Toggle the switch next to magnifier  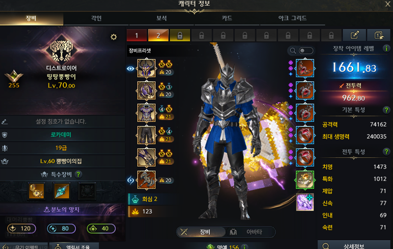(306, 51)
